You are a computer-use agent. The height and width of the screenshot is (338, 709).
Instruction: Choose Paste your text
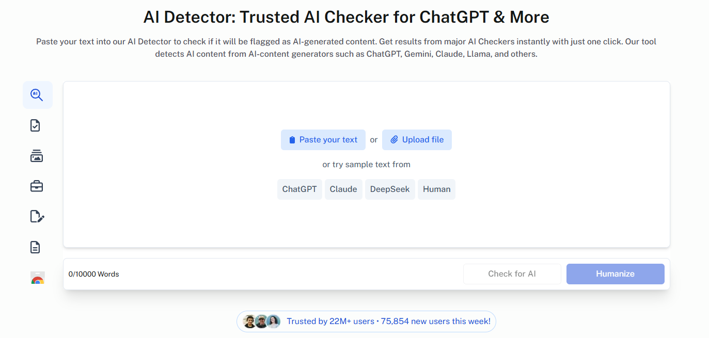click(x=323, y=139)
